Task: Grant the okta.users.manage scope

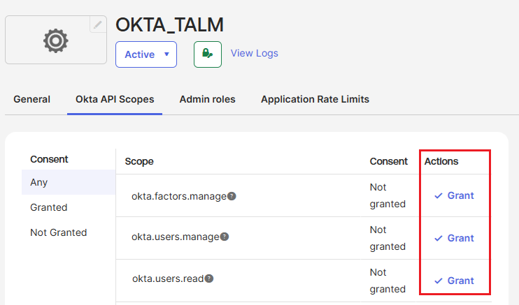Action: point(454,238)
